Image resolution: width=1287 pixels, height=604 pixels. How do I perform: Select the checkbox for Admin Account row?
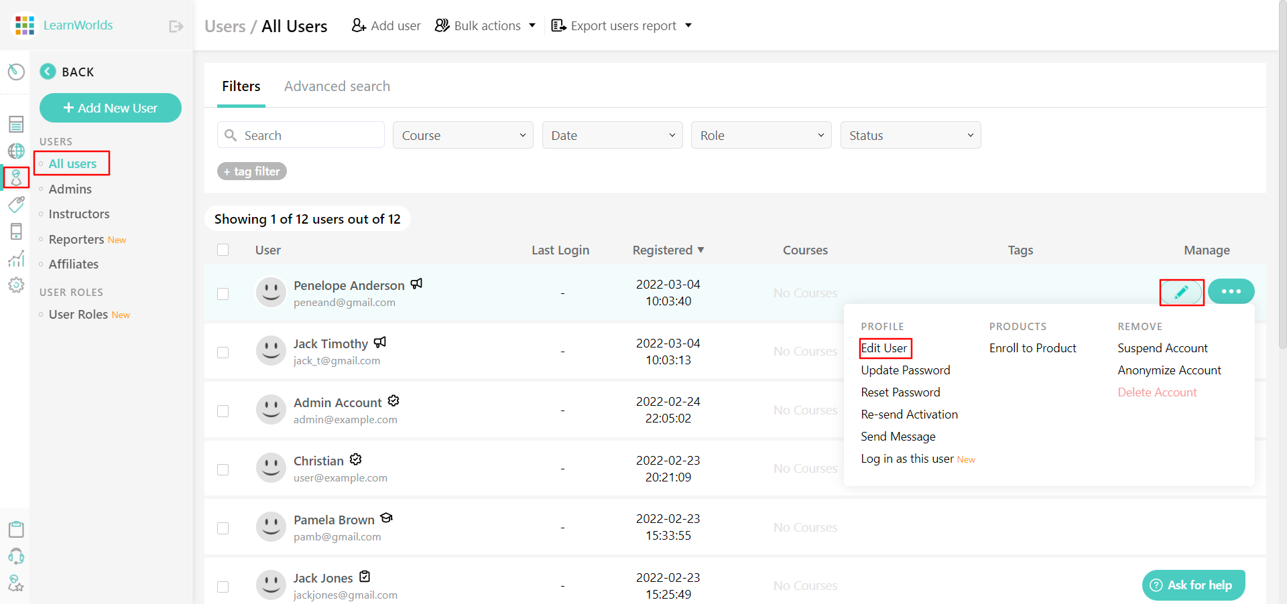223,411
